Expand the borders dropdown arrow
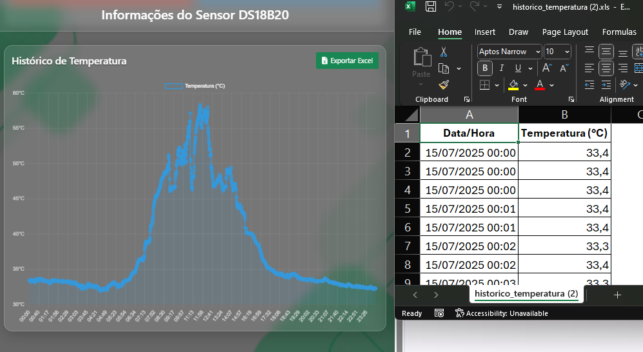The height and width of the screenshot is (352, 643). (x=497, y=85)
